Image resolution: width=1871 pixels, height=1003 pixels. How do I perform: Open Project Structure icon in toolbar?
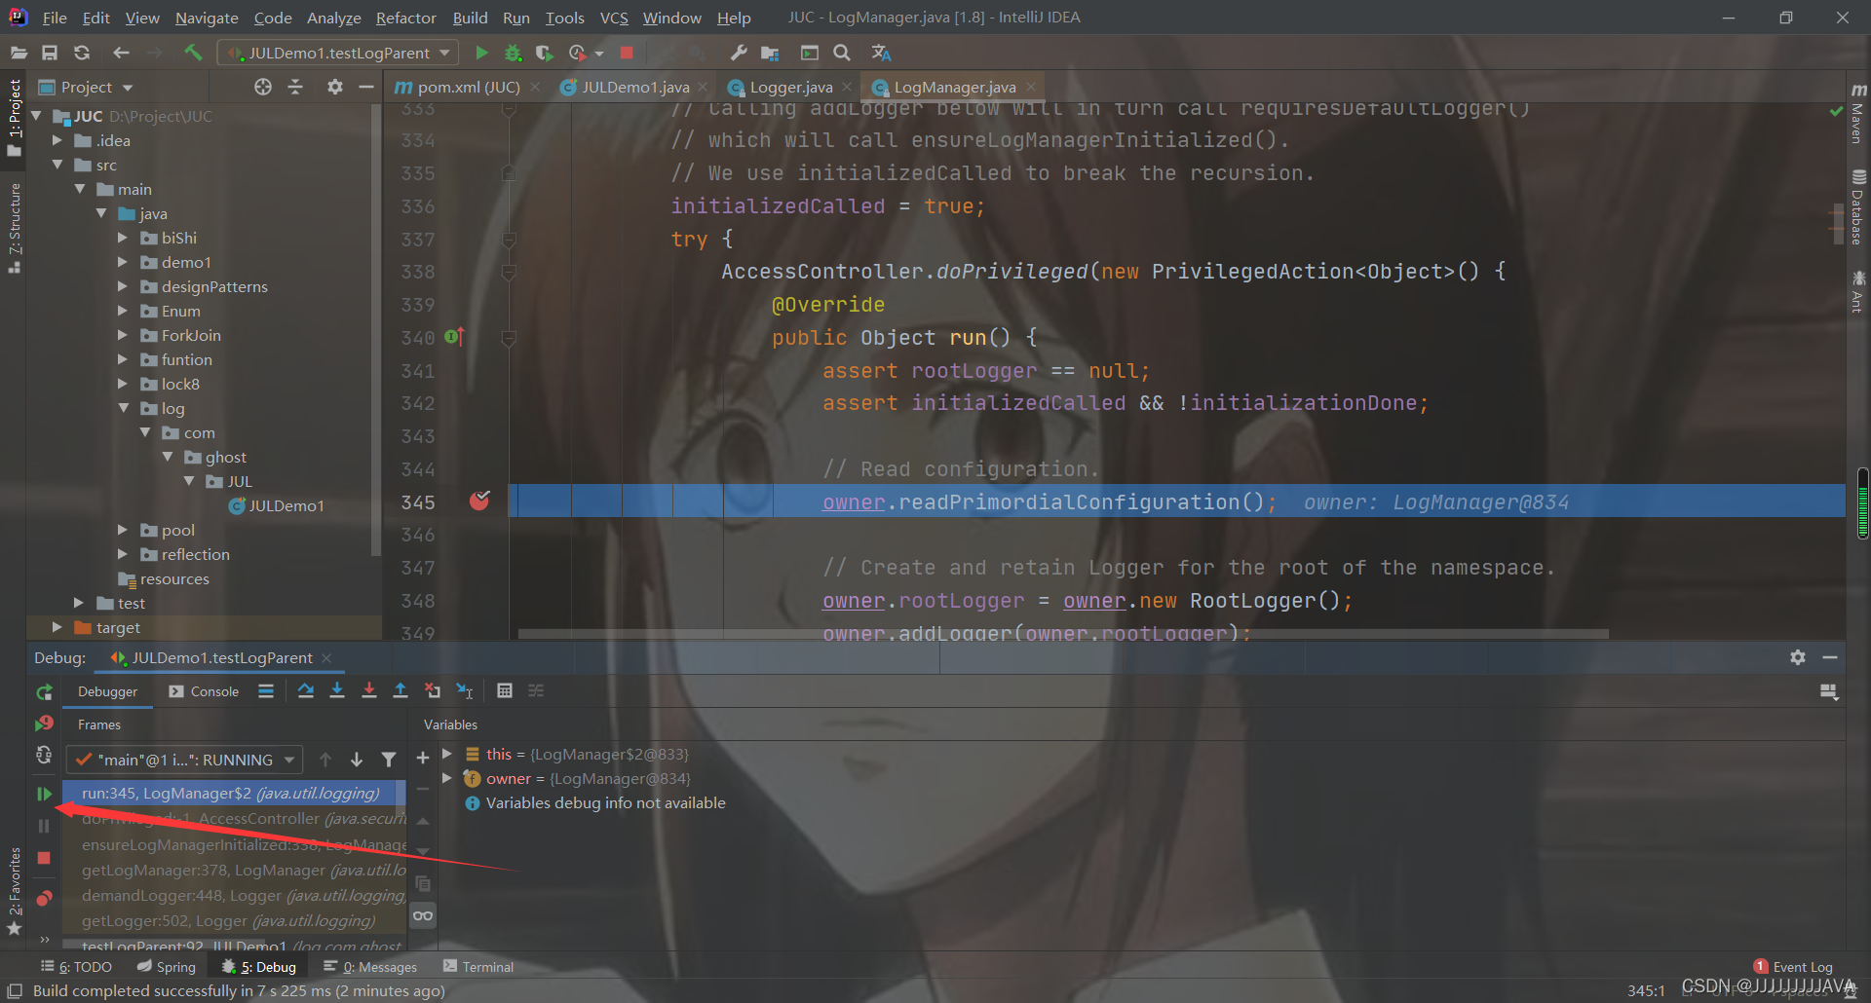(771, 53)
